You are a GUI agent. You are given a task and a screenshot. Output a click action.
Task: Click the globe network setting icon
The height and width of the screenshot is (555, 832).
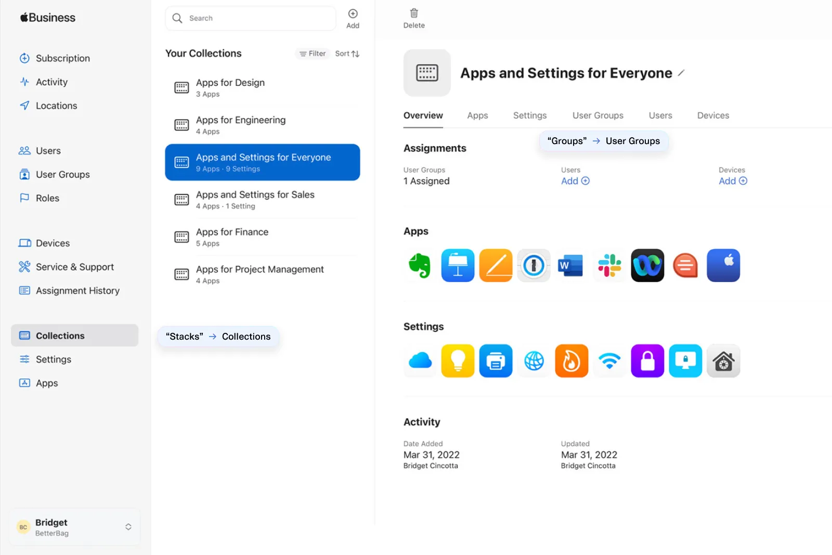(534, 360)
